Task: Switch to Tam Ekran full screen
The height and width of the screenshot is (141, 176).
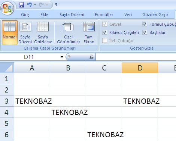Action: [x=89, y=32]
